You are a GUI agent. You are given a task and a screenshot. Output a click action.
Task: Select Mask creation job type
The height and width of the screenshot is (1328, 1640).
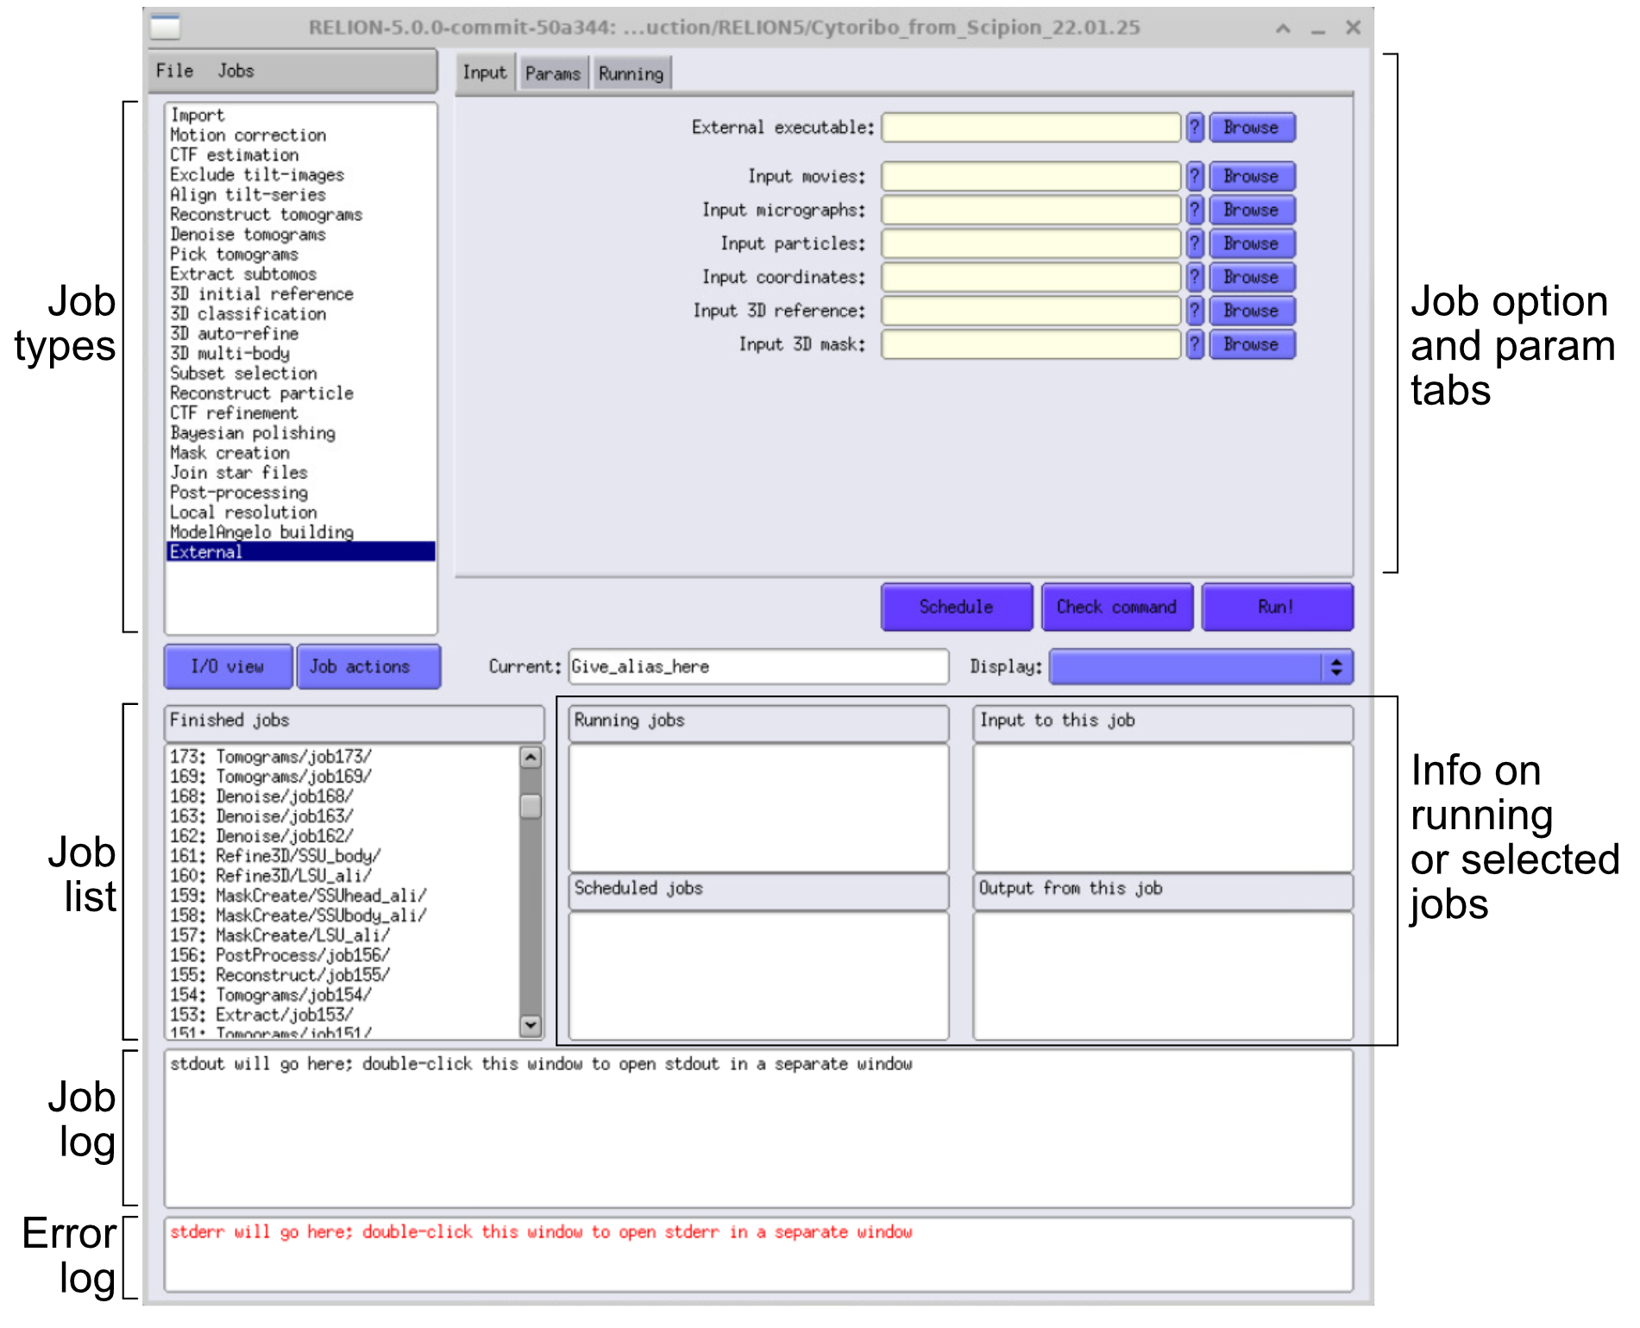tap(300, 453)
